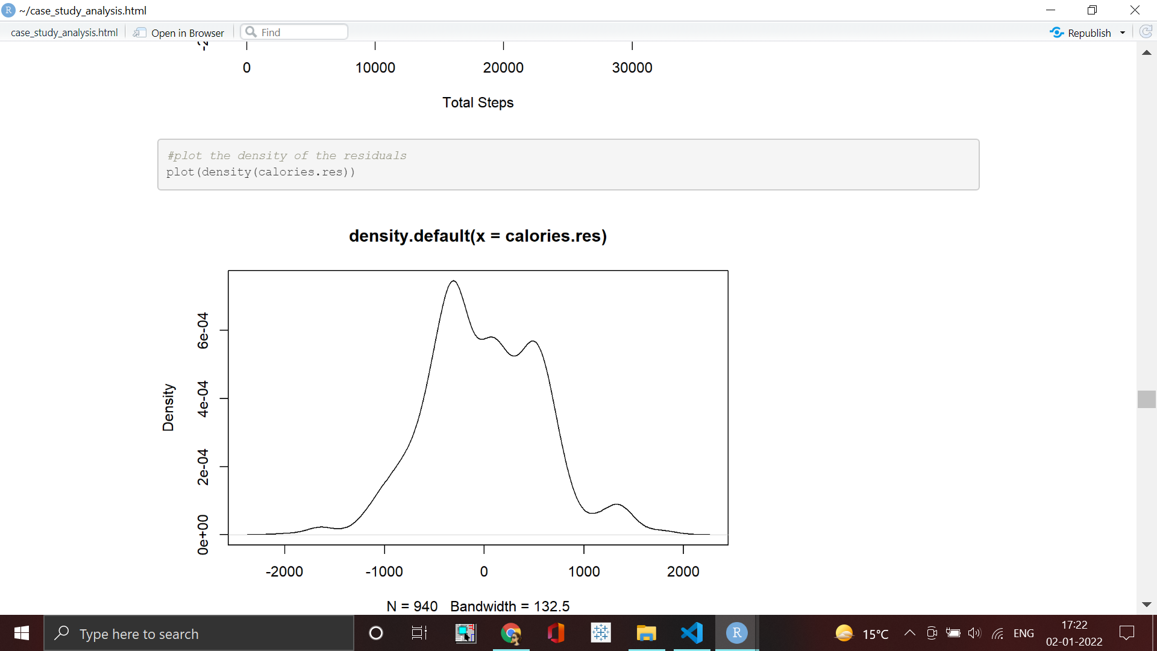
Task: Expand the Republish dropdown arrow
Action: point(1123,33)
